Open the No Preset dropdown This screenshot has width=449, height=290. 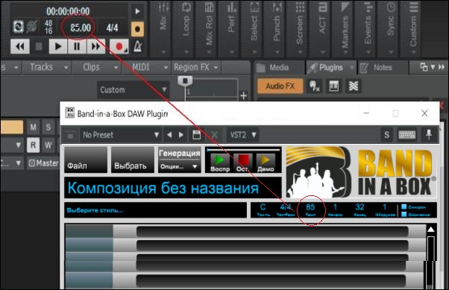point(120,134)
